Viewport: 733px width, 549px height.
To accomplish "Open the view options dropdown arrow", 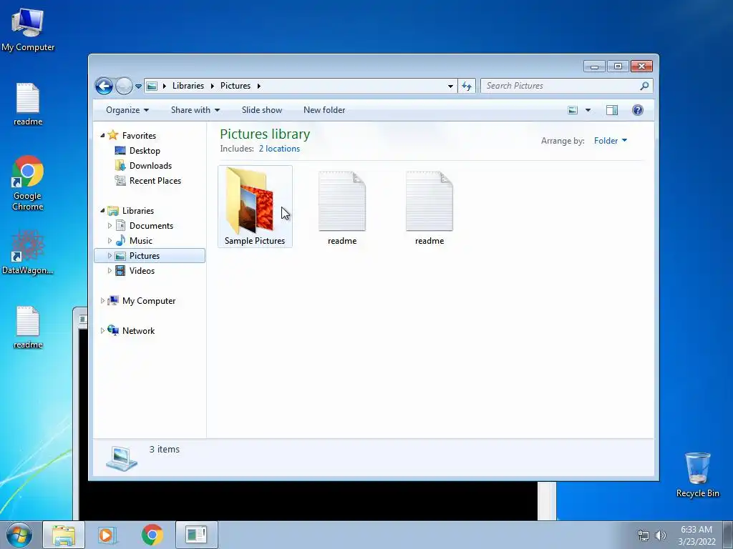I will tap(588, 110).
